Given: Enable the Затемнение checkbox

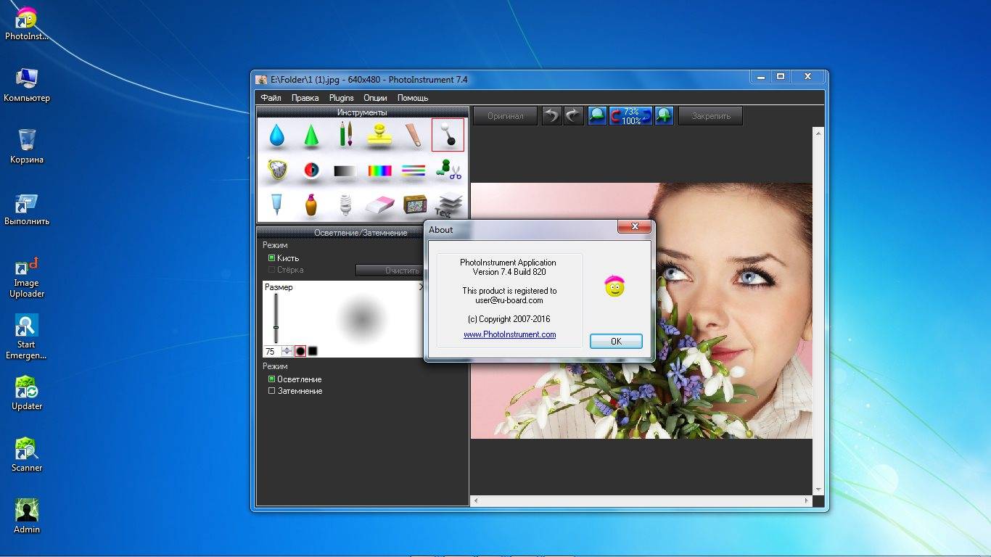Looking at the screenshot, I should 272,391.
